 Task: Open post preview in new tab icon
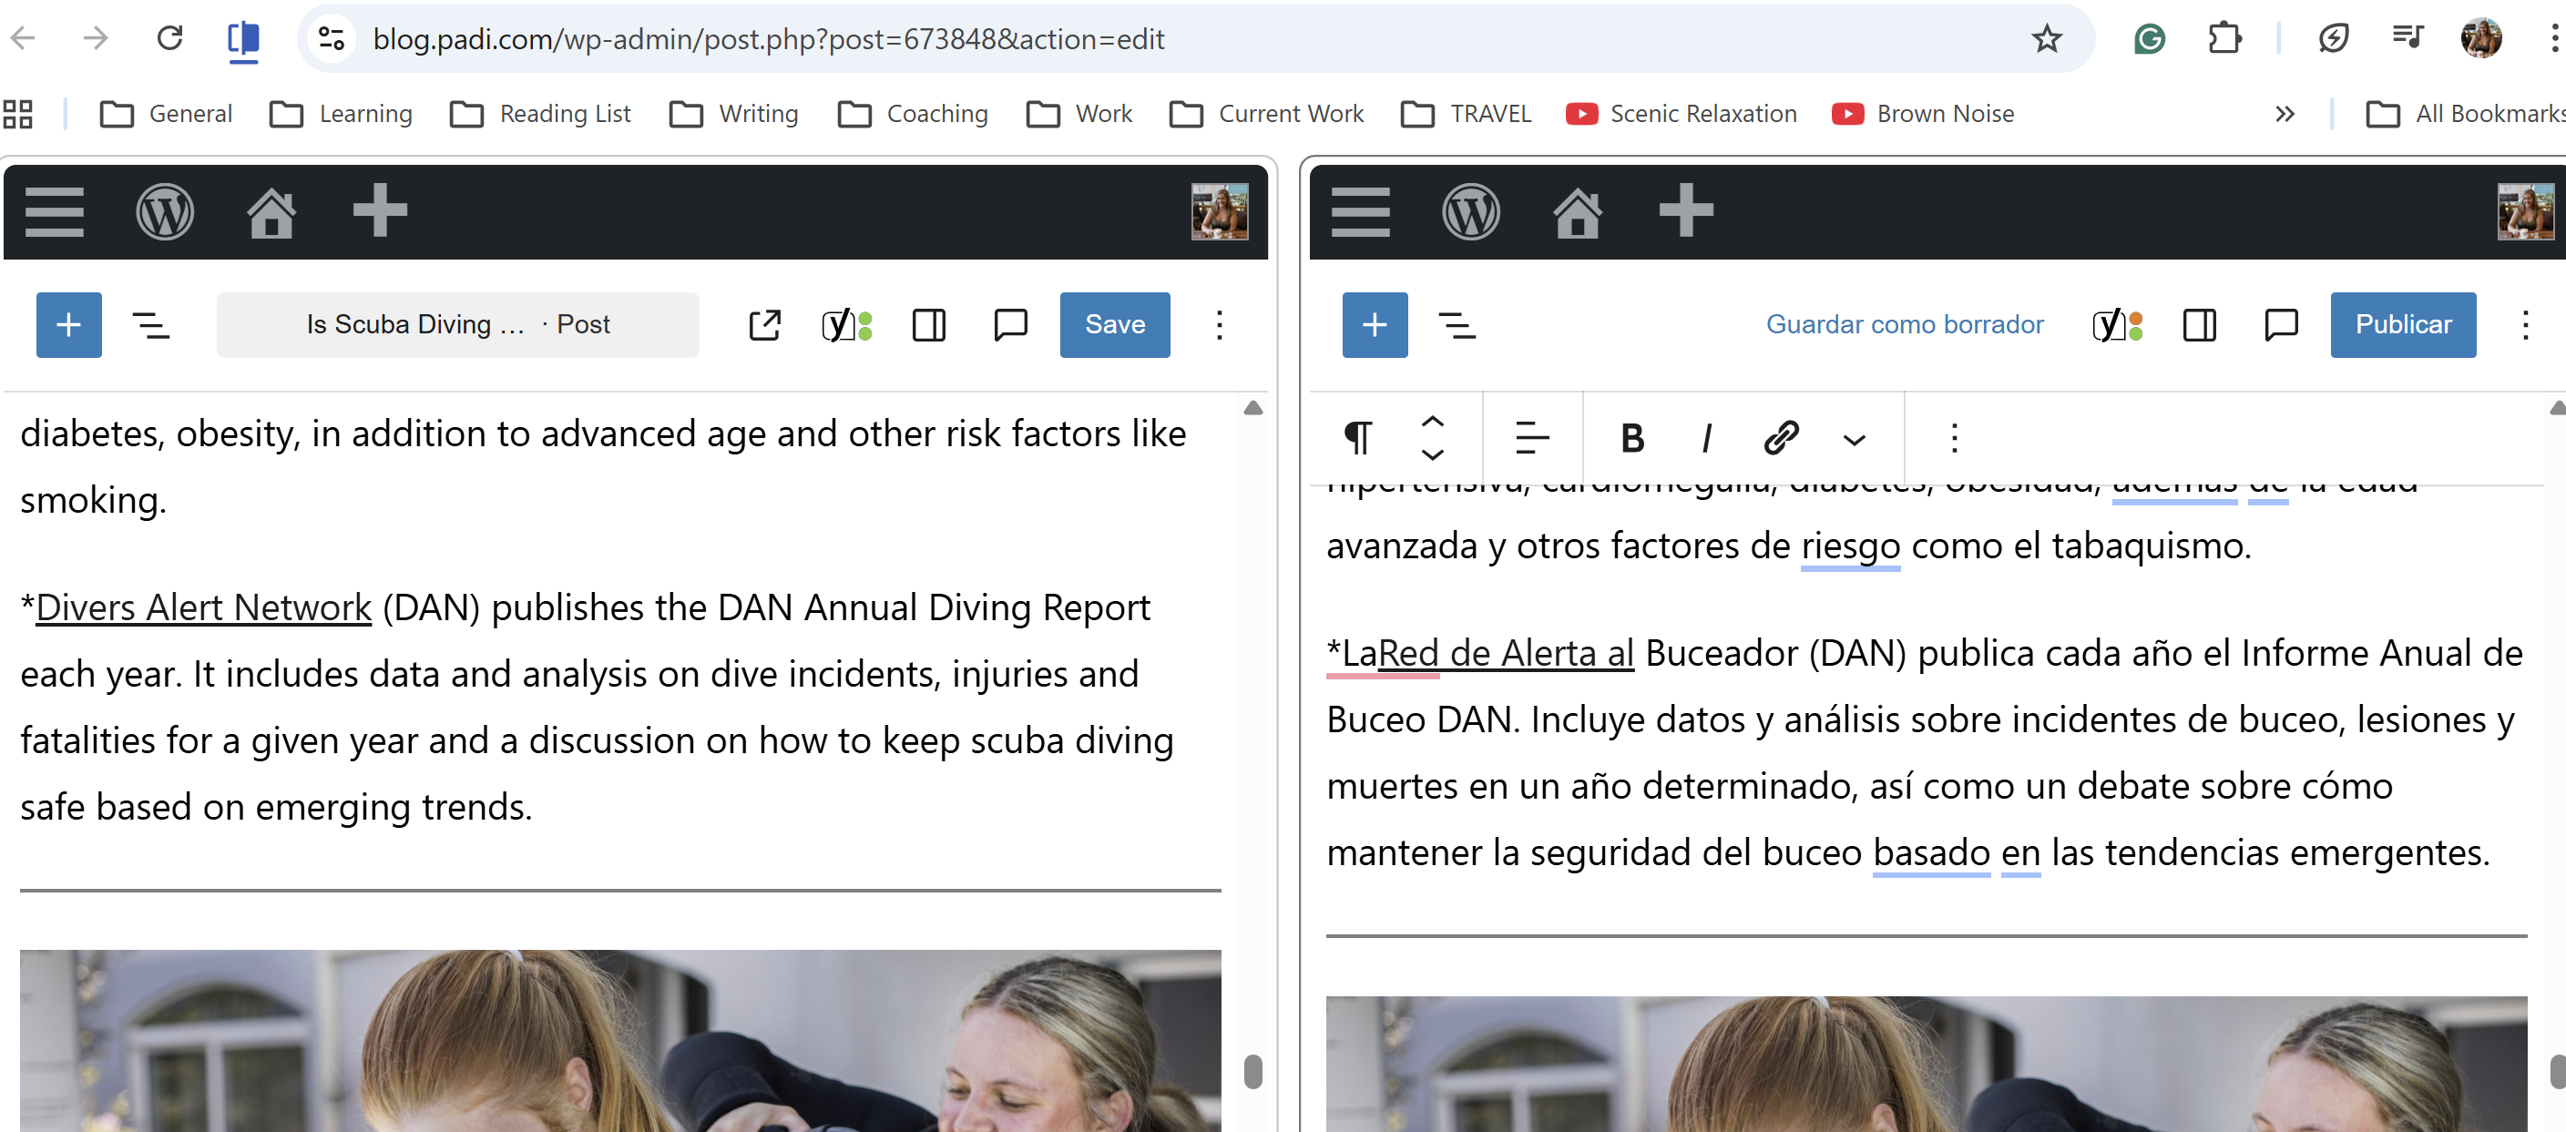764,324
